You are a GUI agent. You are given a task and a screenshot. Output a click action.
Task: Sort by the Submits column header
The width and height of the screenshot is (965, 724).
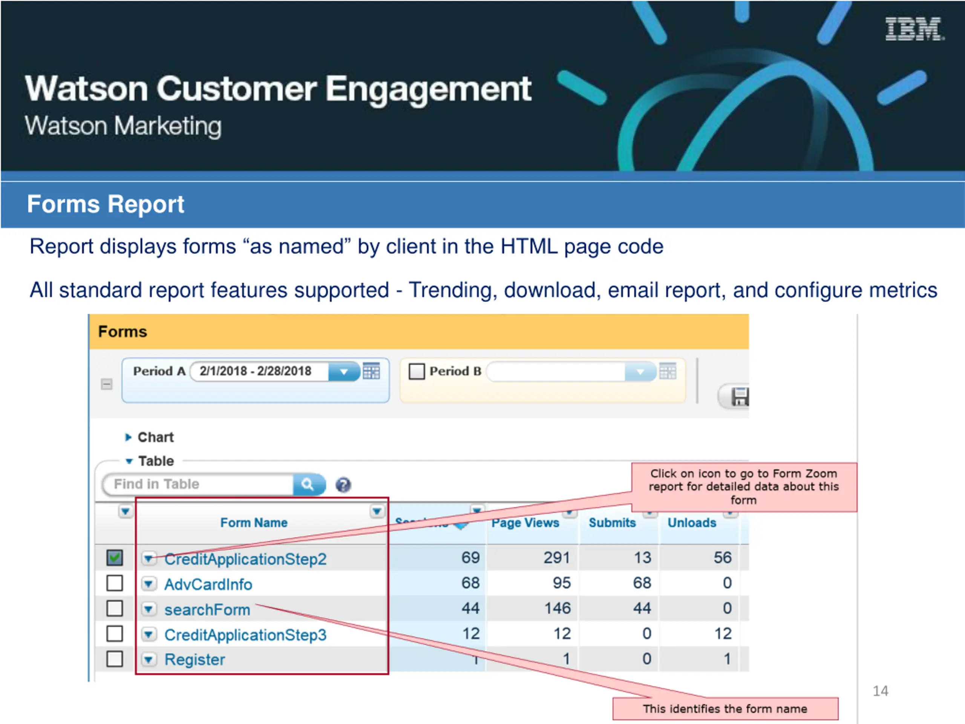point(612,523)
